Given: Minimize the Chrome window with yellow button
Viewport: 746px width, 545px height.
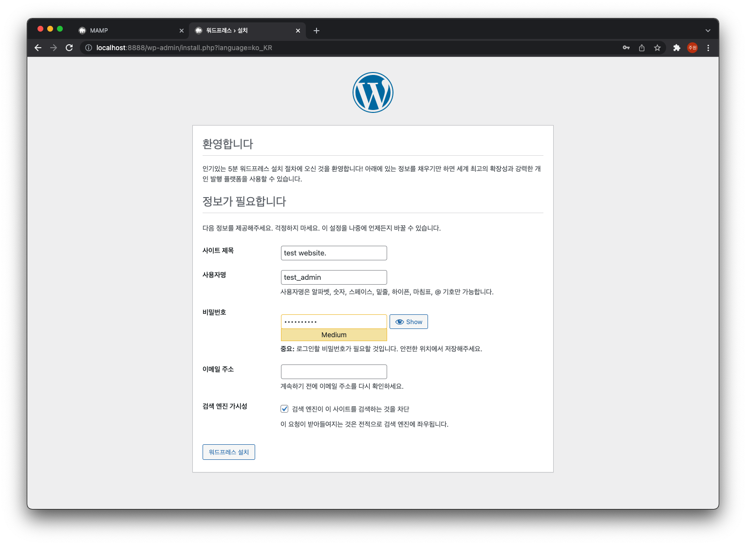Looking at the screenshot, I should click(50, 29).
